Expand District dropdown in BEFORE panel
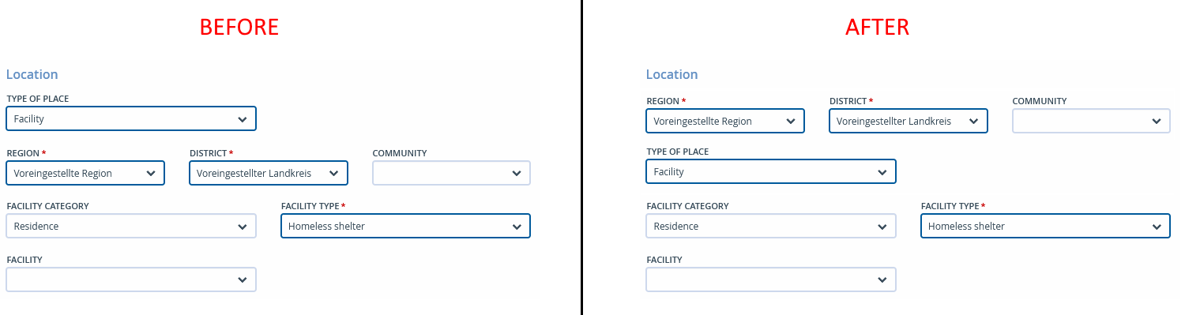 (x=269, y=173)
